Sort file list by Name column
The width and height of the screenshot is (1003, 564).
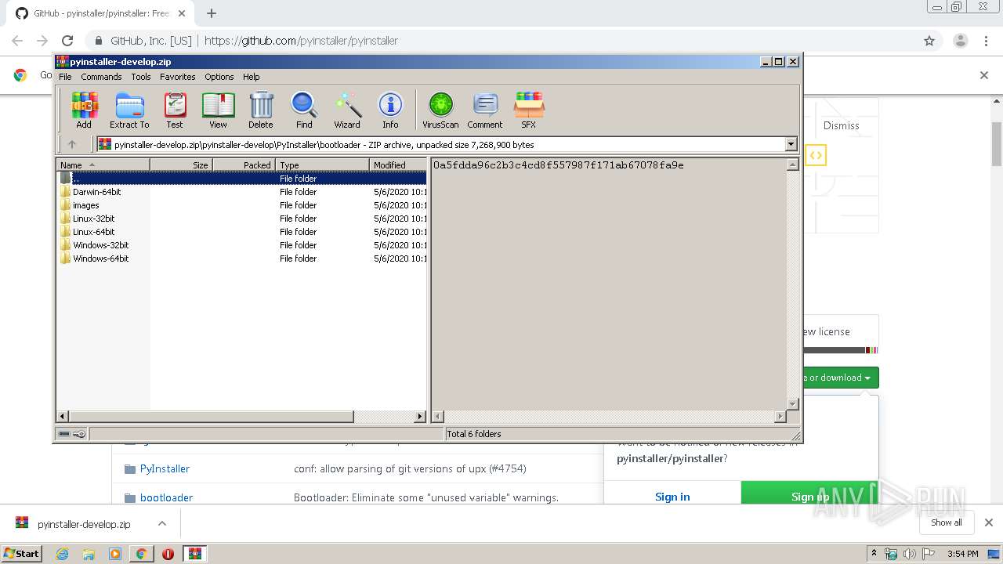pos(103,164)
